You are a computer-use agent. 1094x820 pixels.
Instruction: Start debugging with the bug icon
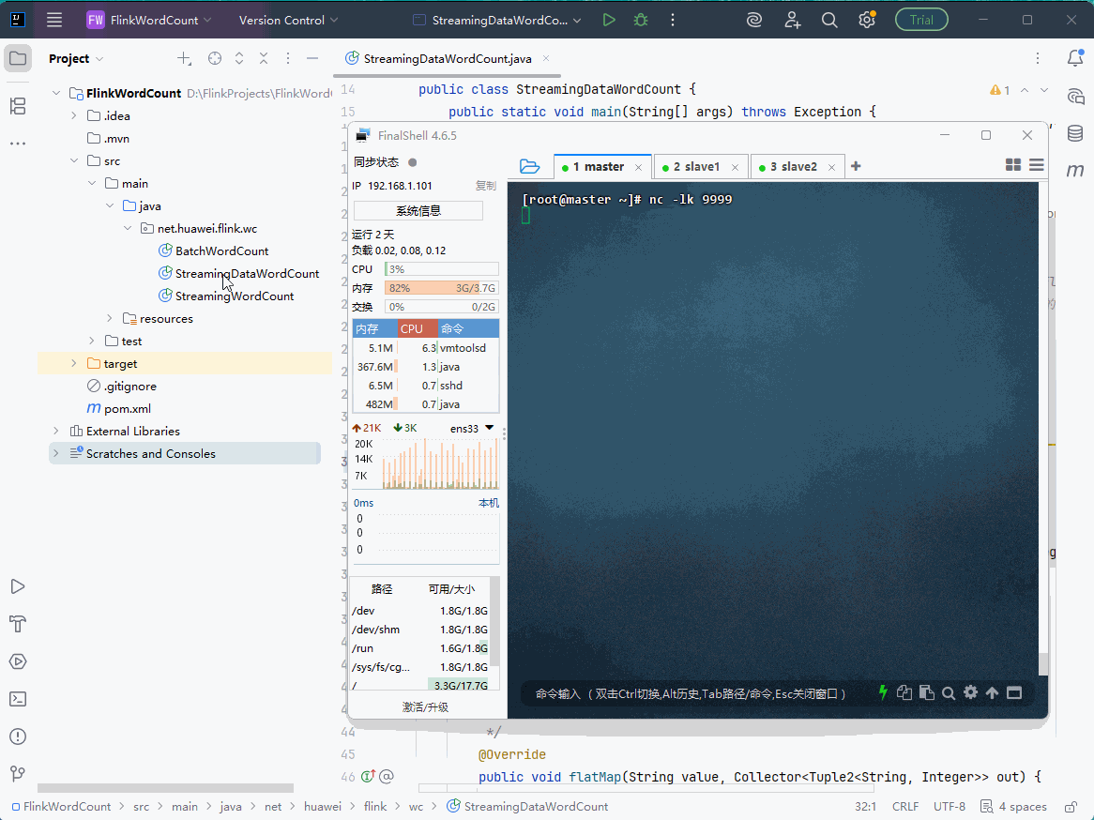tap(641, 21)
